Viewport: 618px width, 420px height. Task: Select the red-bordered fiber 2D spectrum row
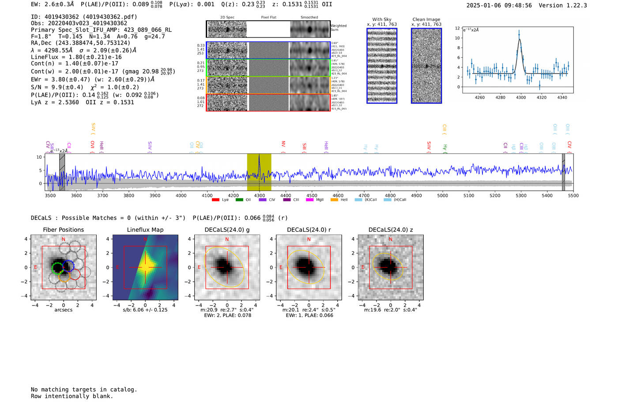268,103
